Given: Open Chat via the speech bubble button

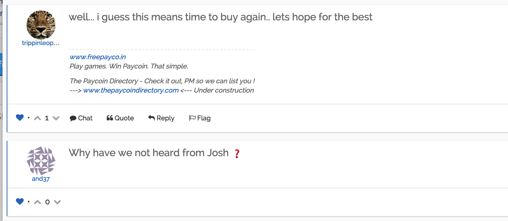Looking at the screenshot, I should [81, 118].
